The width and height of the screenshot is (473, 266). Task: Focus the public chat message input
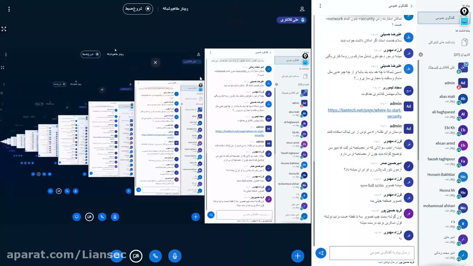coord(372,253)
